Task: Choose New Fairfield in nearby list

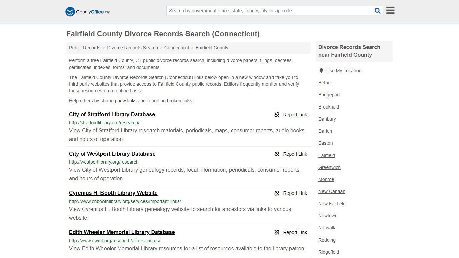Action: click(x=332, y=204)
